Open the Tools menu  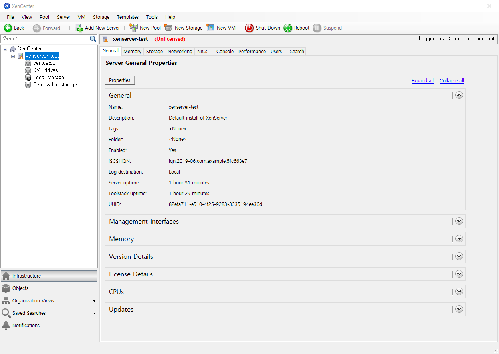coord(152,17)
